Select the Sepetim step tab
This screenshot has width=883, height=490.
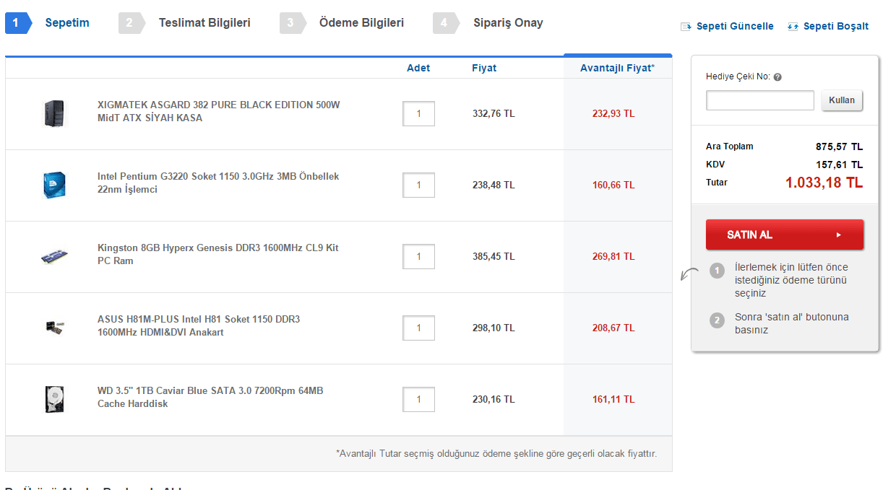pos(66,23)
